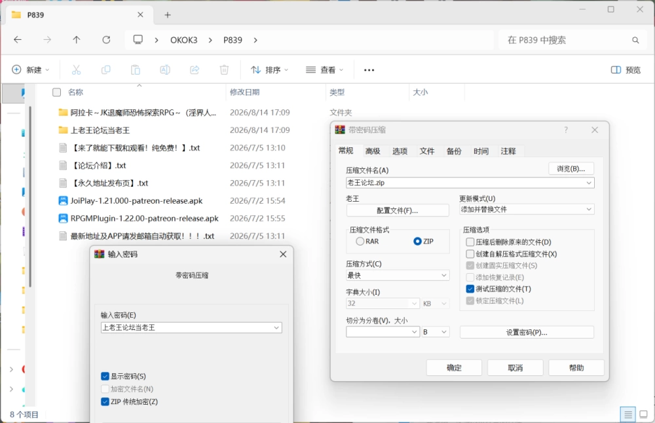Tick the select-all checkbox next to 名称
Image resolution: width=655 pixels, height=423 pixels.
[57, 92]
